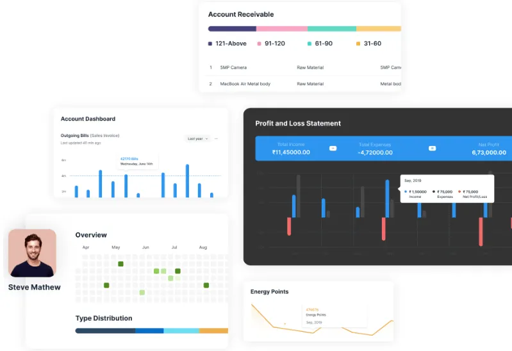
Task: Open the Last year period dropdown
Action: pyautogui.click(x=197, y=139)
